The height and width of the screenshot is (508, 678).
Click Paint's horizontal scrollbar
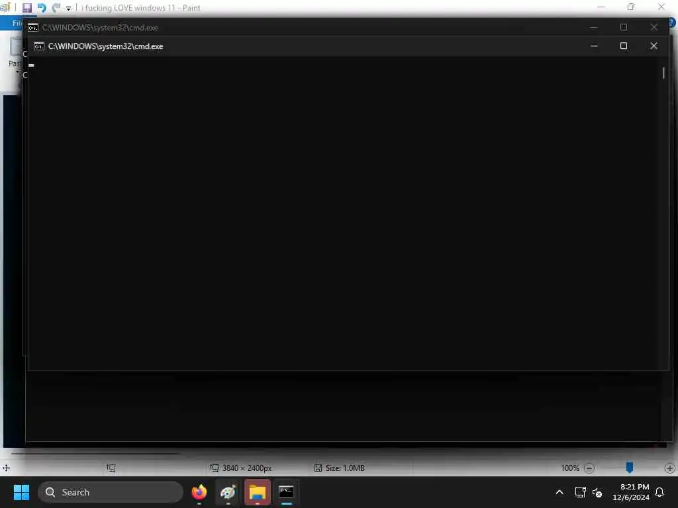click(95, 454)
